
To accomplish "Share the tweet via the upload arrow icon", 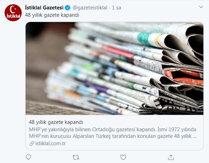I will pyautogui.click(x=171, y=157).
